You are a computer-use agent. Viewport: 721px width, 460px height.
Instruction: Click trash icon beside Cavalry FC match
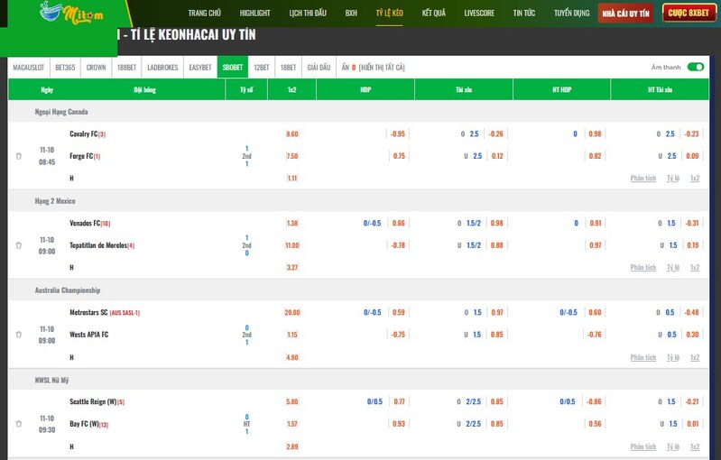[x=19, y=156]
